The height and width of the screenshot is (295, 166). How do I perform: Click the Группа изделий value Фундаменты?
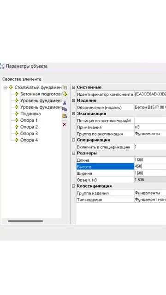point(150,193)
